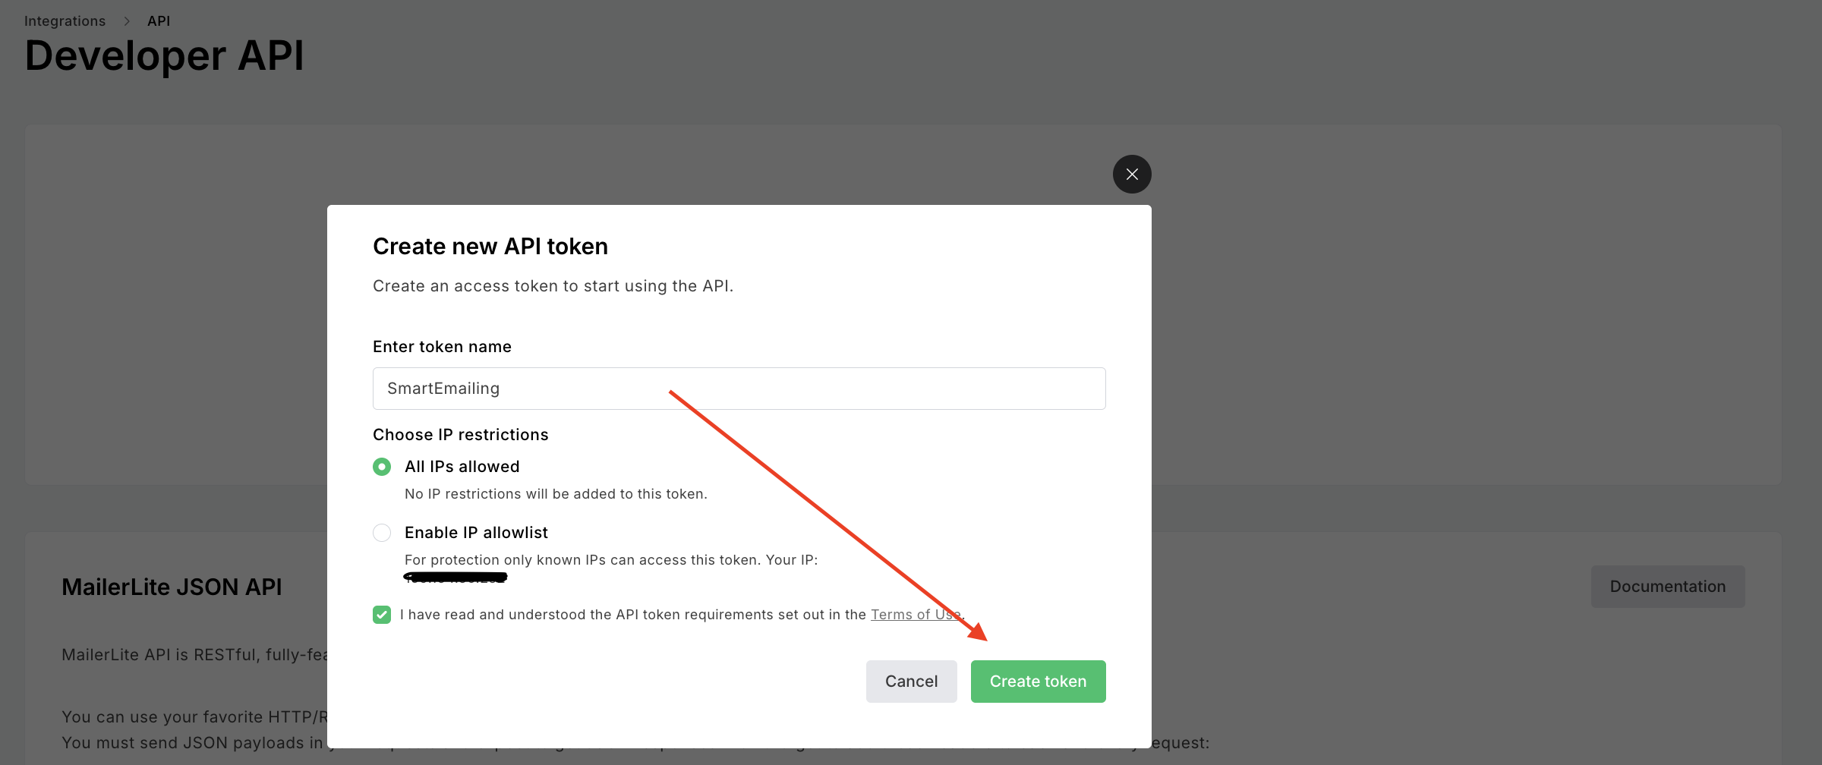Click the API breadcrumb item
Screen dimensions: 1822x765
[159, 21]
